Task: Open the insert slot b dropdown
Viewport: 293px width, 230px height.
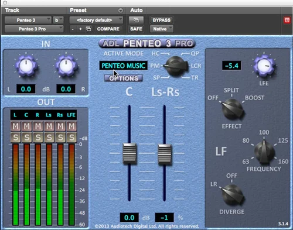Action: [58, 20]
